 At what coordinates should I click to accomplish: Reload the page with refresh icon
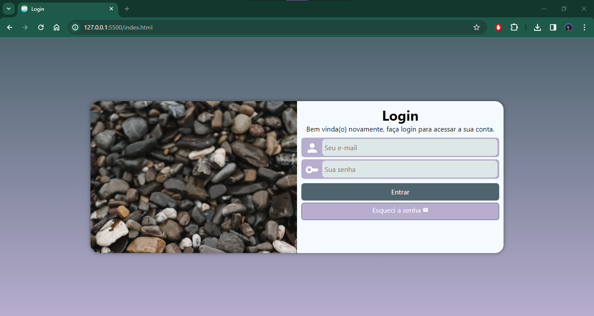(41, 27)
